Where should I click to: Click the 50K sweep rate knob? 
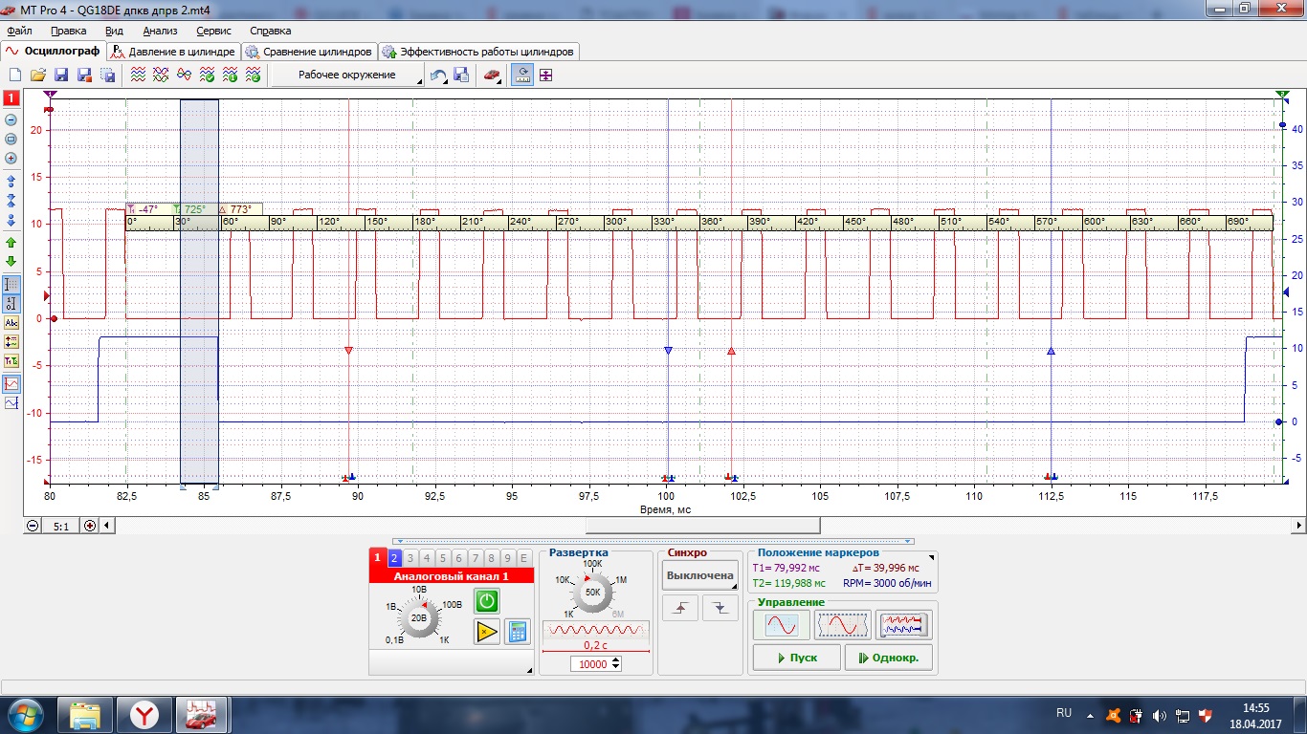click(x=593, y=593)
